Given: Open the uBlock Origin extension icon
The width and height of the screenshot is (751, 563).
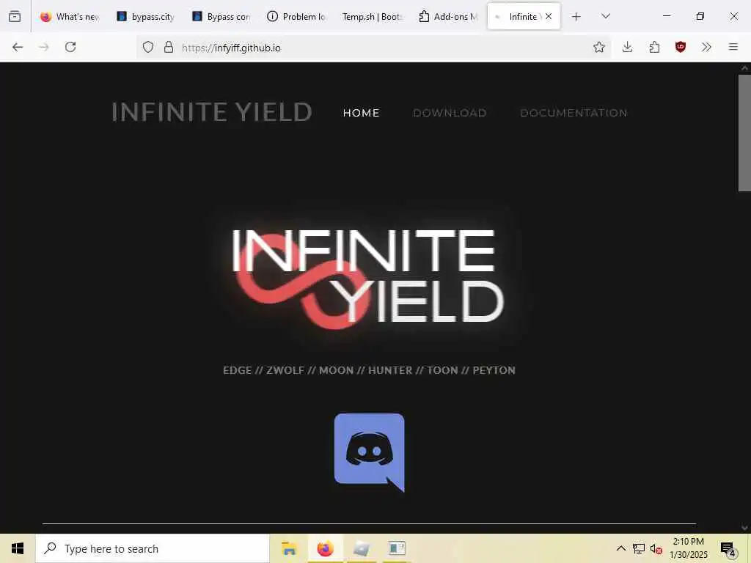Looking at the screenshot, I should pyautogui.click(x=681, y=47).
